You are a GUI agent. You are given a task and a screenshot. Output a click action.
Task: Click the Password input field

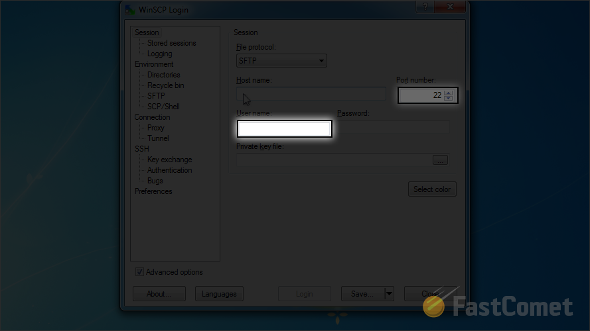click(393, 127)
